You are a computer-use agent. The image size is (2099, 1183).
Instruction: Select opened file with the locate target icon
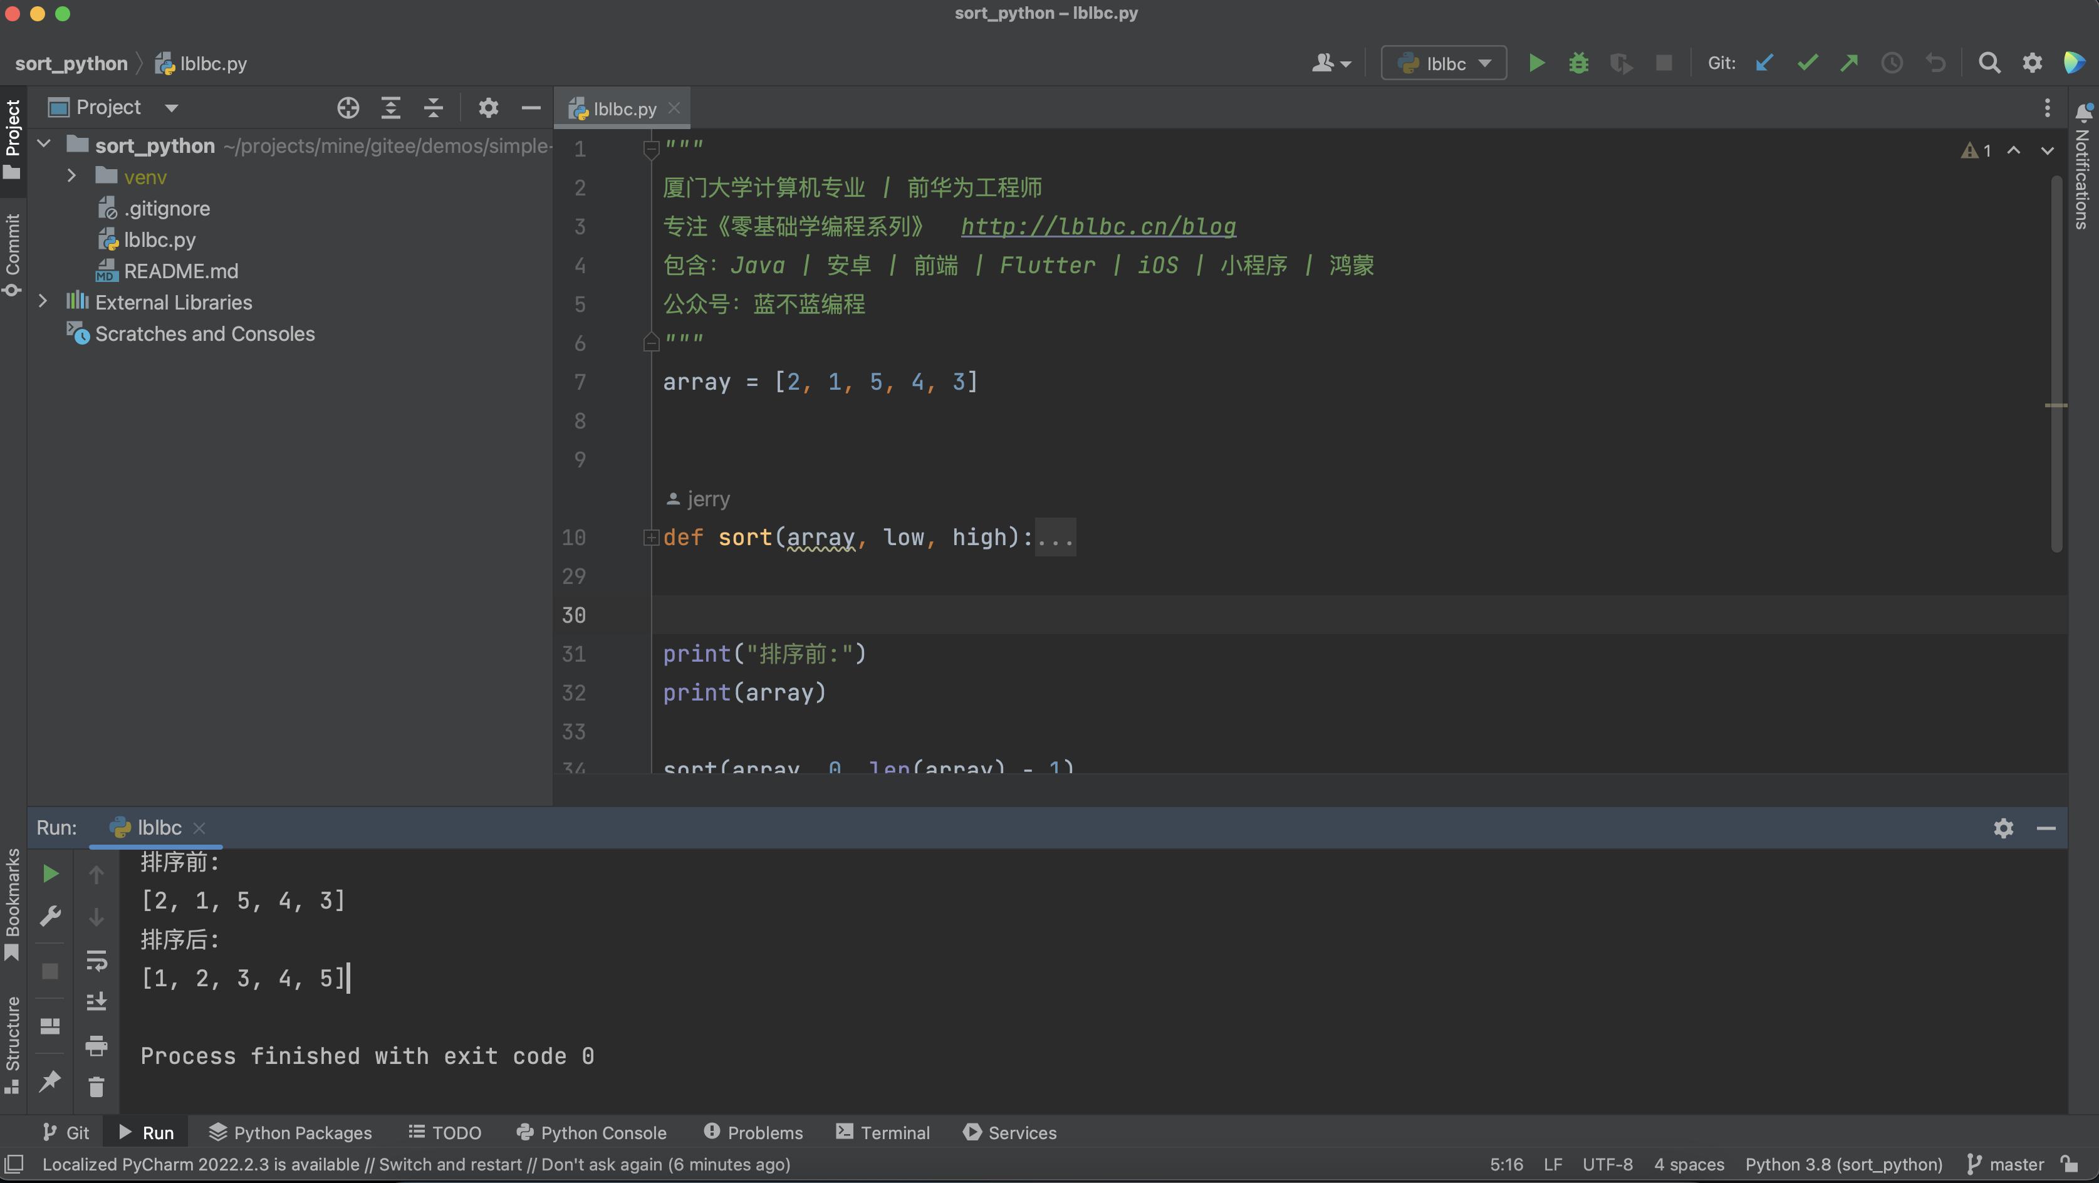pyautogui.click(x=348, y=108)
